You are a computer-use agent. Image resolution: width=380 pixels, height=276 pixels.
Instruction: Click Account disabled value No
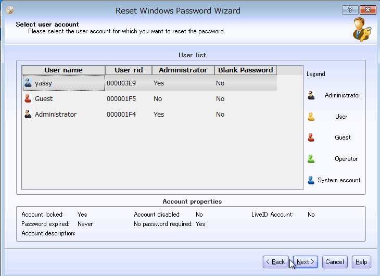click(x=199, y=215)
